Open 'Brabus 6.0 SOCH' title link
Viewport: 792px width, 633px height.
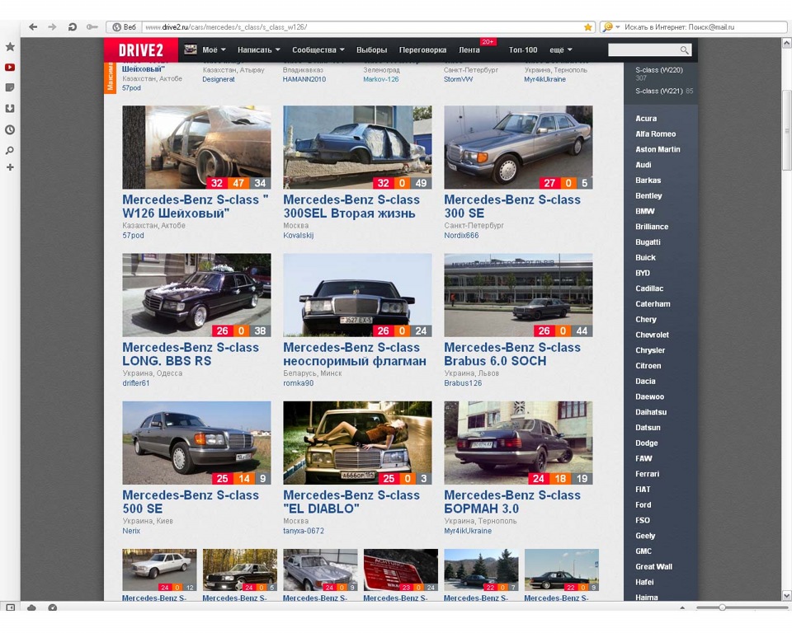click(x=512, y=354)
